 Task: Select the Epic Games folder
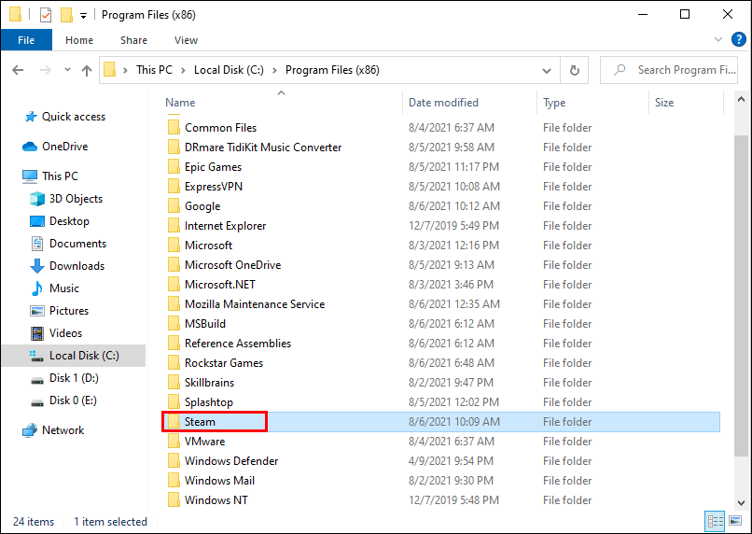pos(440,167)
